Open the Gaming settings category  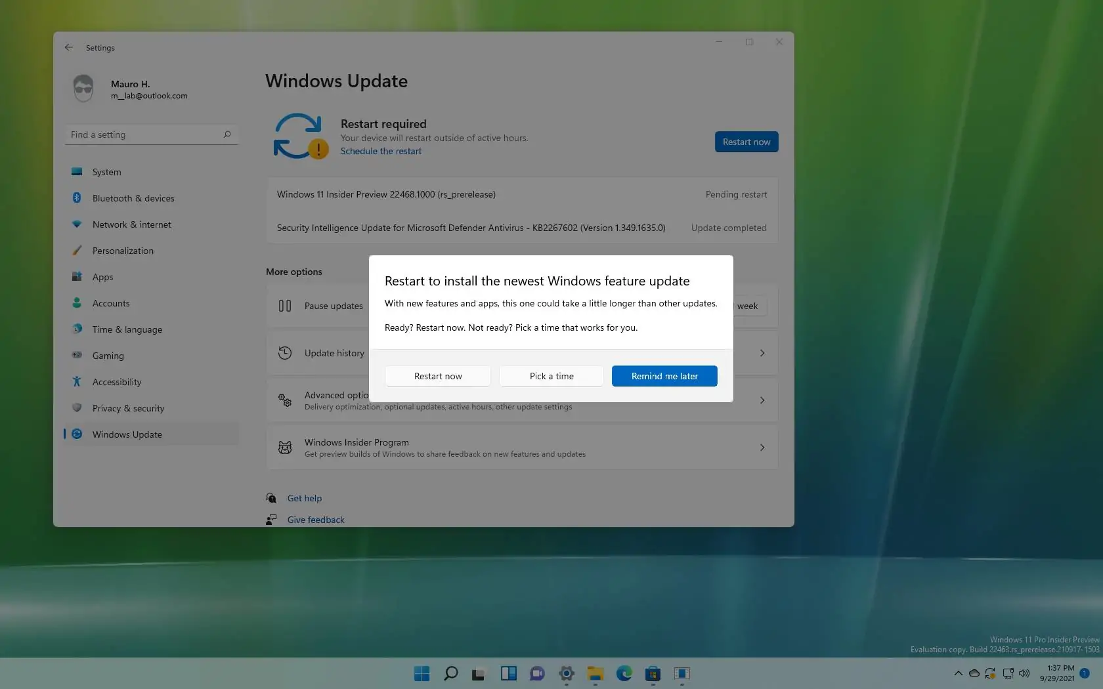pyautogui.click(x=106, y=356)
